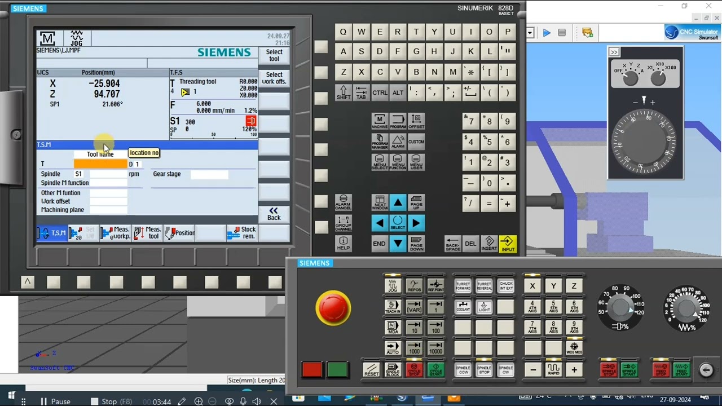Open the PROGRAM key on the keypad
Viewport: 722px width, 406px height.
coord(398,121)
